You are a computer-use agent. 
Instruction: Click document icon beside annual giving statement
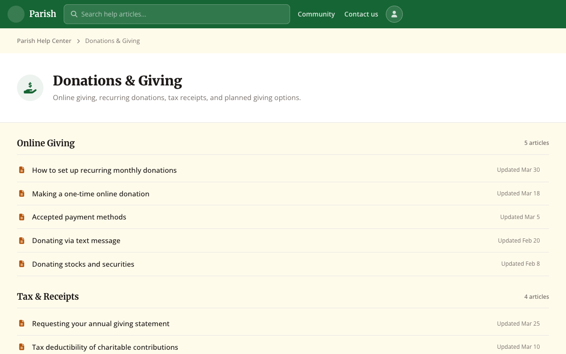coord(22,323)
